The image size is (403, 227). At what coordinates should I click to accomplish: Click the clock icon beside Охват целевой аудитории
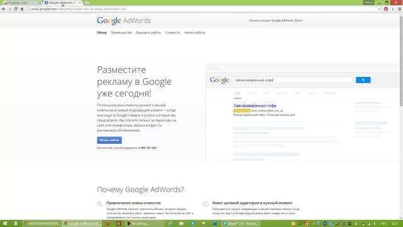coord(206,204)
